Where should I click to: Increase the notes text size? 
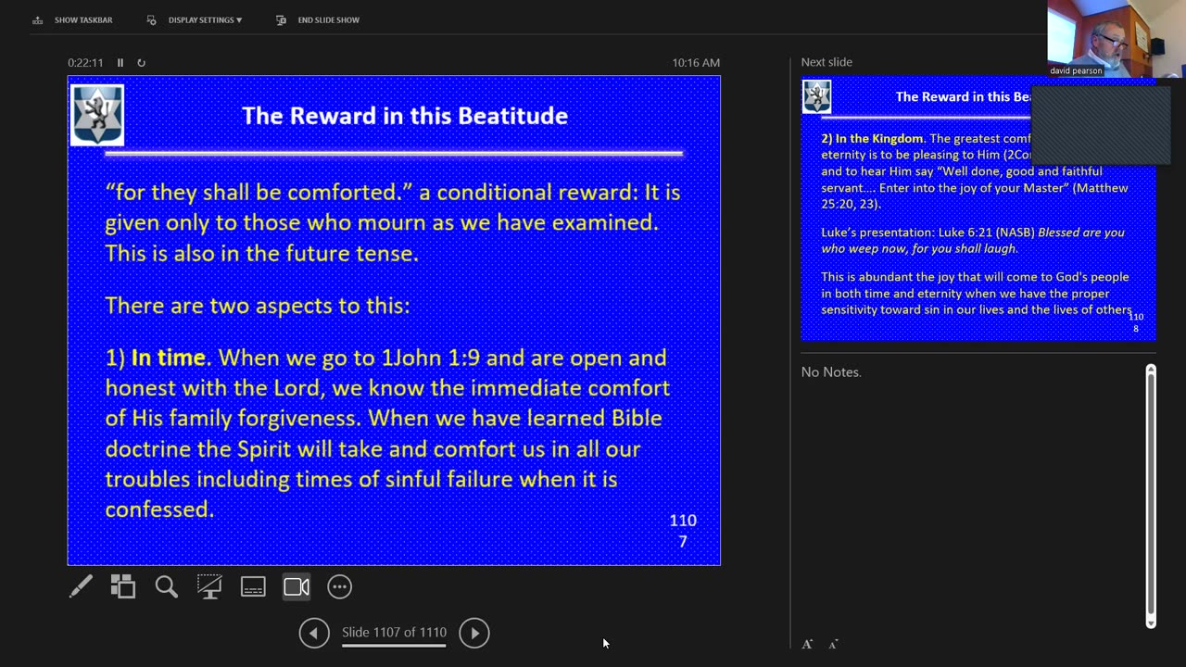(x=807, y=644)
